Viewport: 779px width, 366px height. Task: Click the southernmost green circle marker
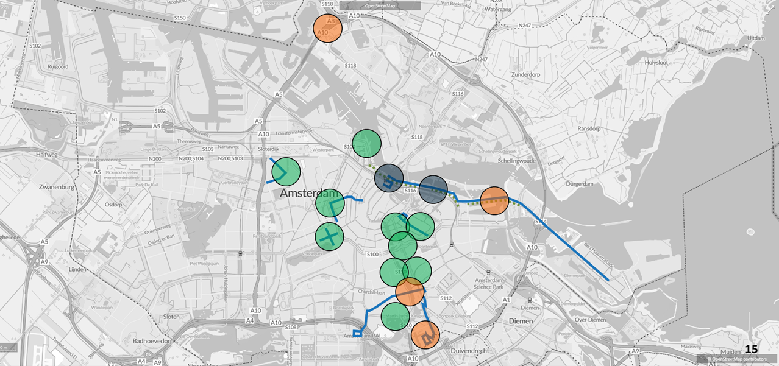coord(395,316)
